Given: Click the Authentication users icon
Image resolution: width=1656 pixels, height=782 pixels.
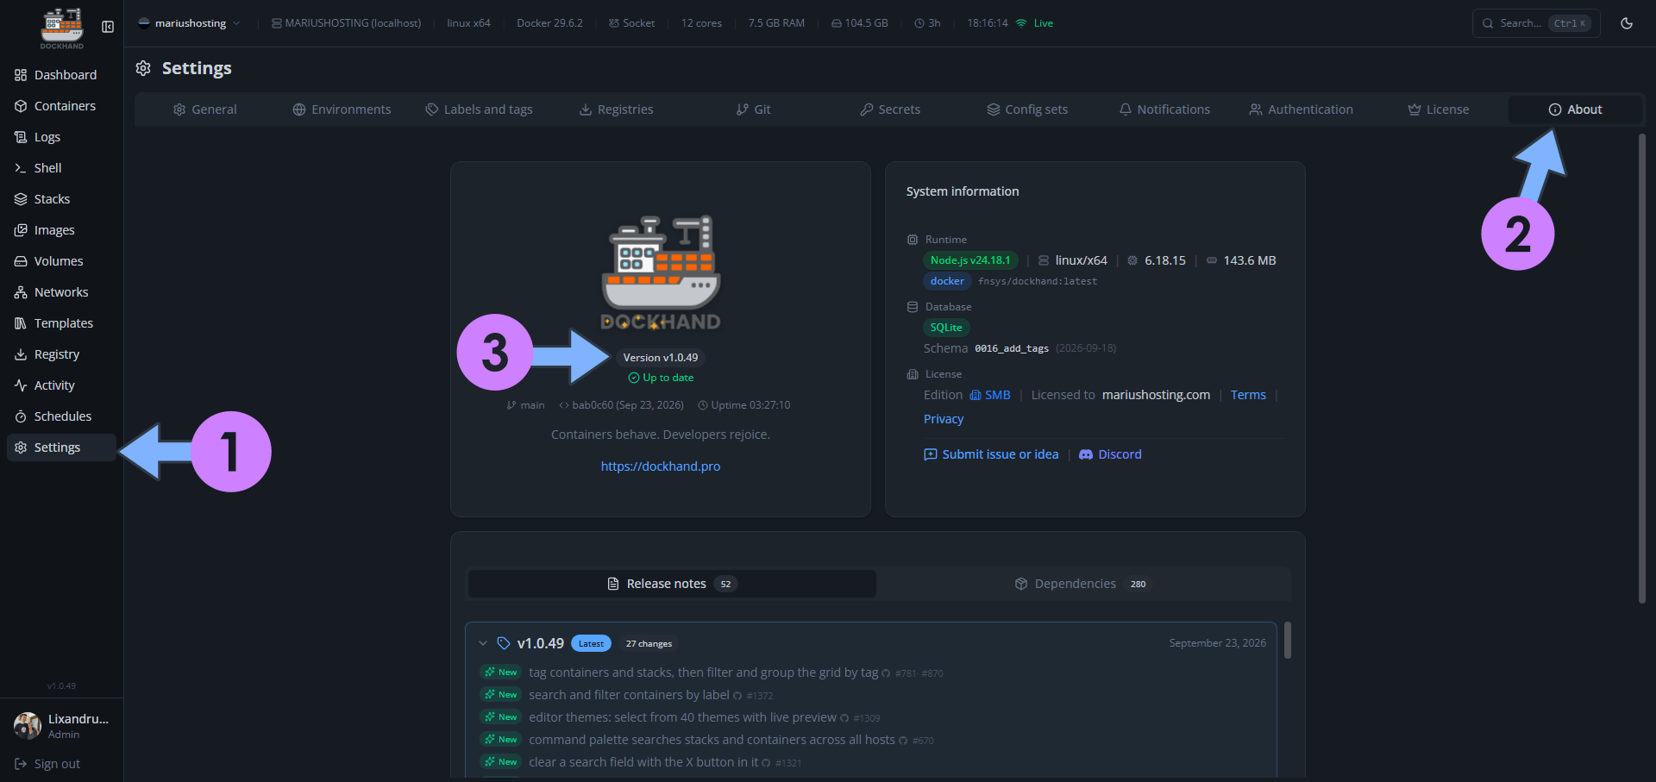Looking at the screenshot, I should (x=1256, y=109).
